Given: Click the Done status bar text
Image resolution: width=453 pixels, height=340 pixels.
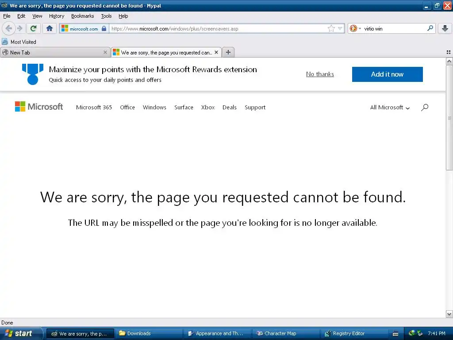Looking at the screenshot, I should [7, 323].
